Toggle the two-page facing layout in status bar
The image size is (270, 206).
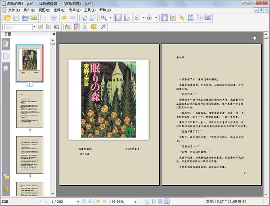coord(167,201)
